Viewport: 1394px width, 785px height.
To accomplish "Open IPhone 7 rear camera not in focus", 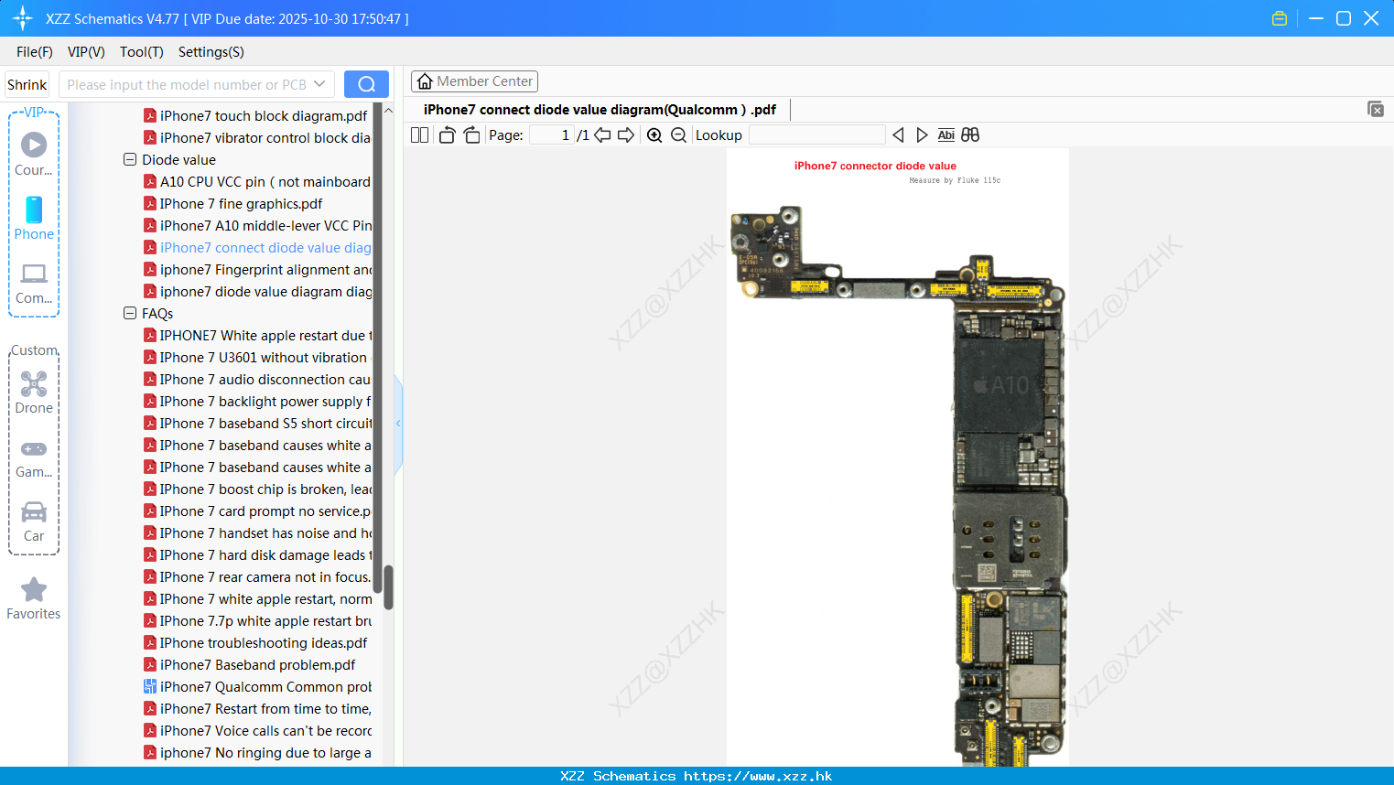I will tap(257, 576).
